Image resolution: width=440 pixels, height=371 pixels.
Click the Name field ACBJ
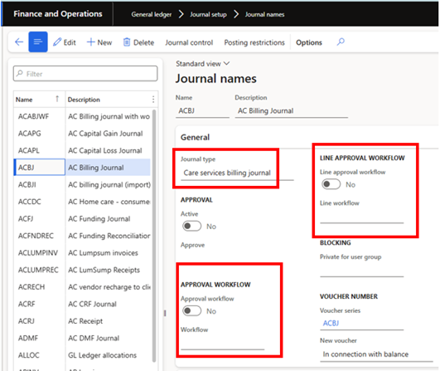202,110
